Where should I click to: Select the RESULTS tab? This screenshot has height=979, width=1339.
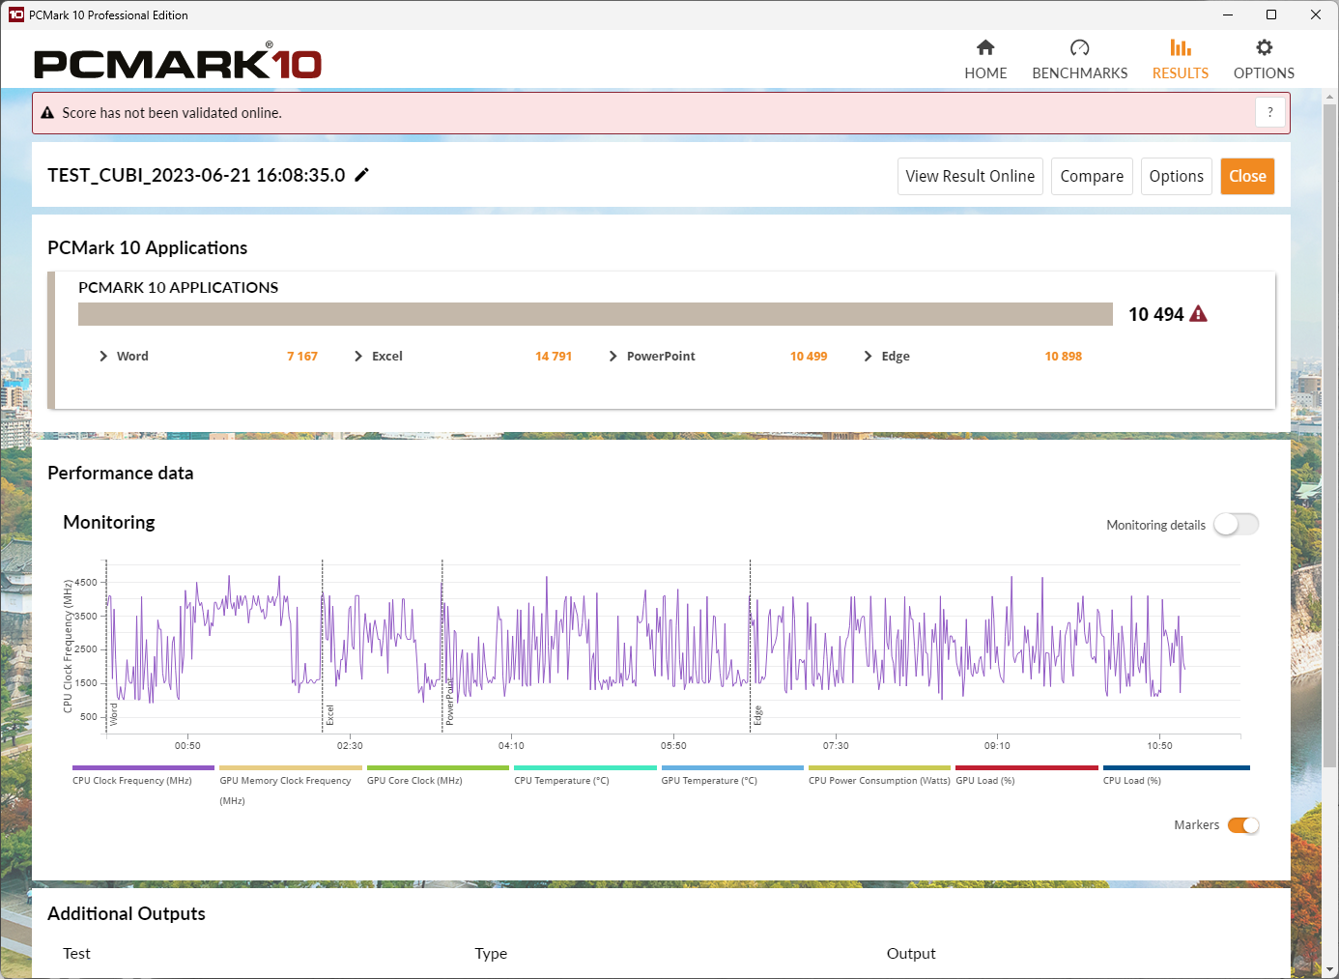1181,73
